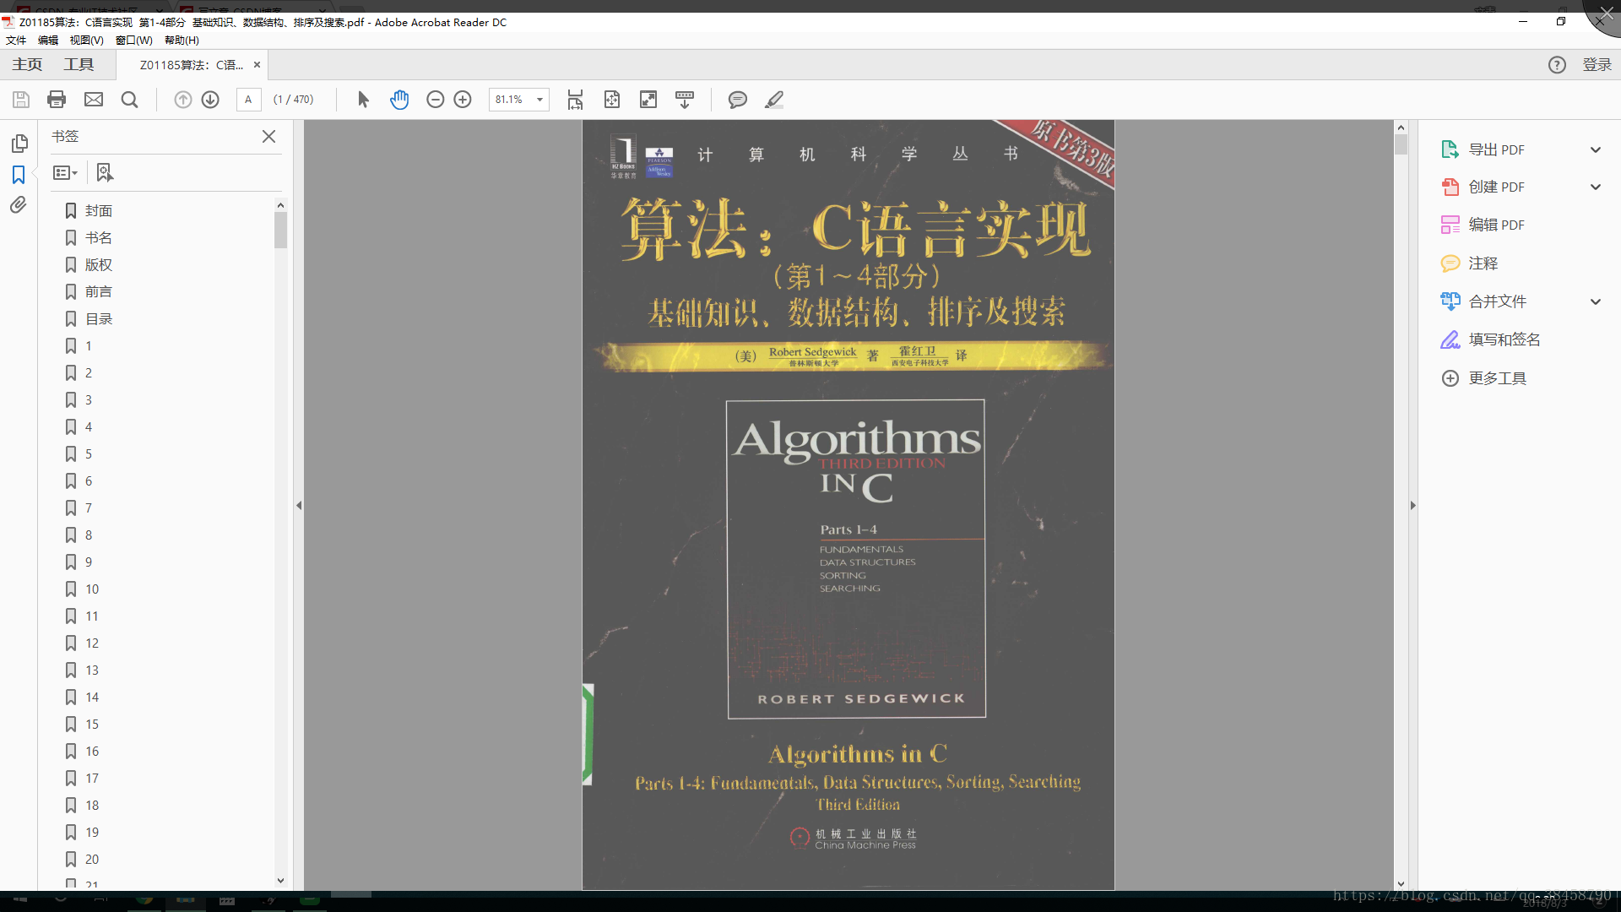Go to next page arrow icon

coord(210,100)
